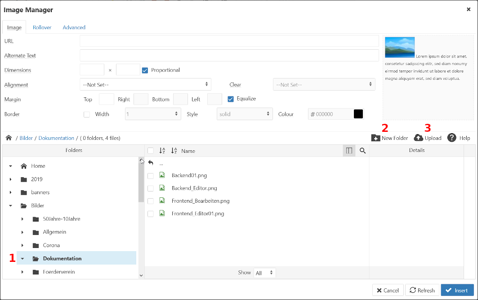Click the Insert button

tap(457, 290)
